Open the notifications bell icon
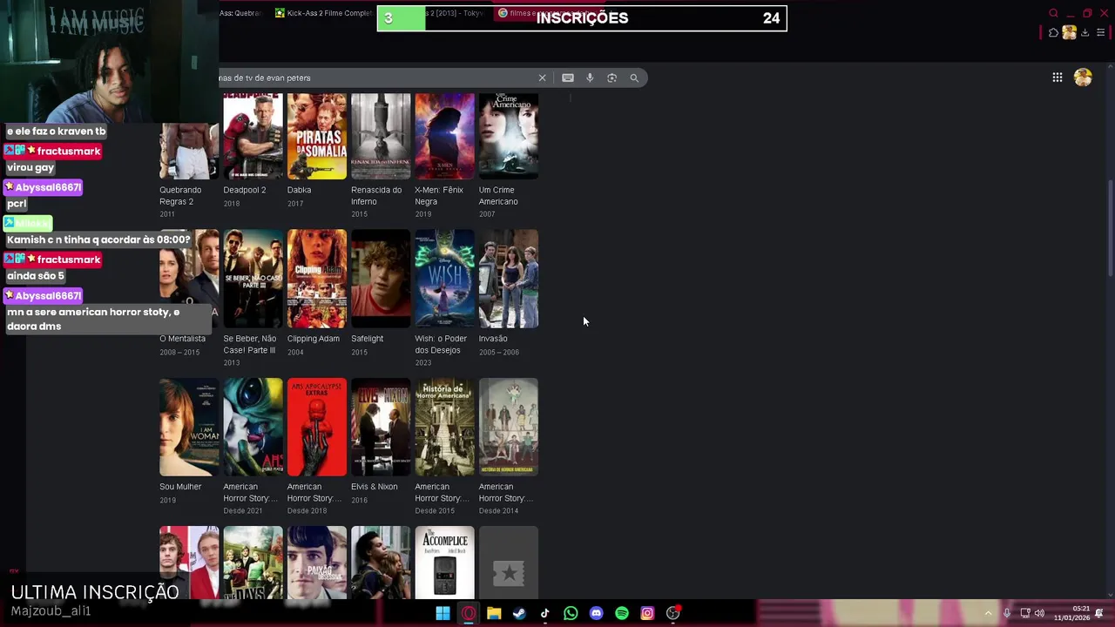This screenshot has width=1115, height=627. (x=1099, y=613)
